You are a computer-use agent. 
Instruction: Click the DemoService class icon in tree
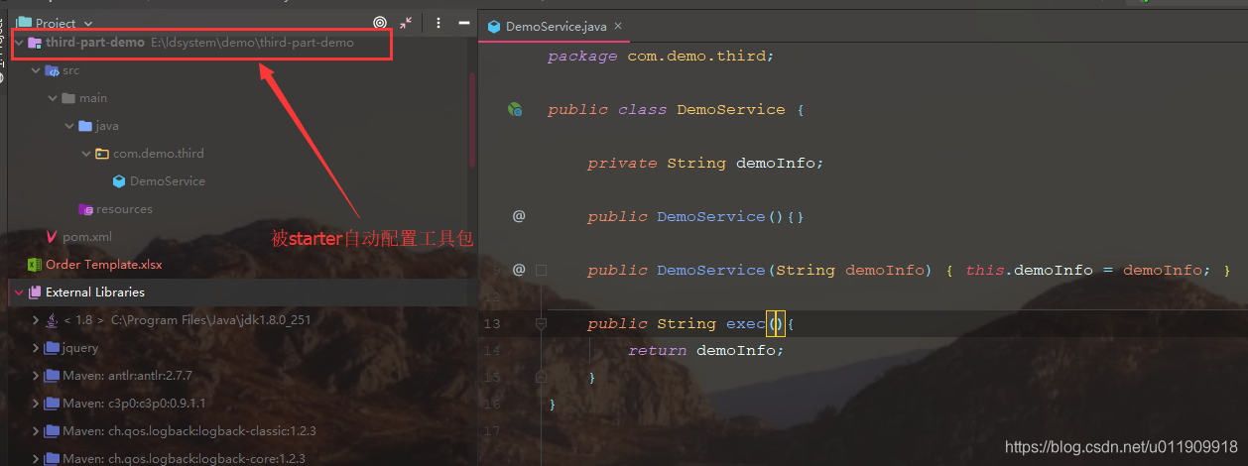119,181
